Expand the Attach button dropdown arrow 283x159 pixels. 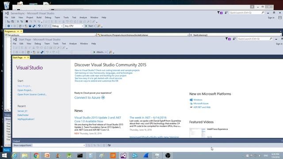pyautogui.click(x=106, y=52)
